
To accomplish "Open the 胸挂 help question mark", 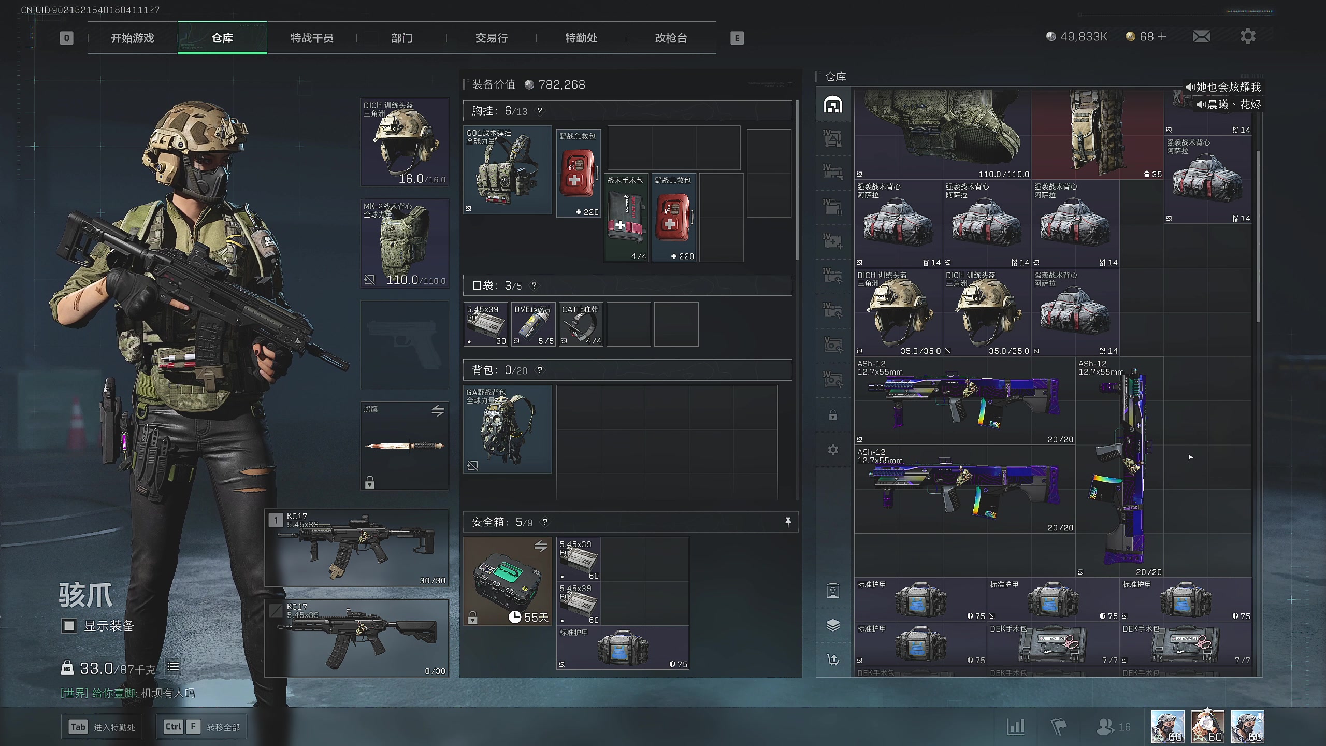I will pos(540,111).
